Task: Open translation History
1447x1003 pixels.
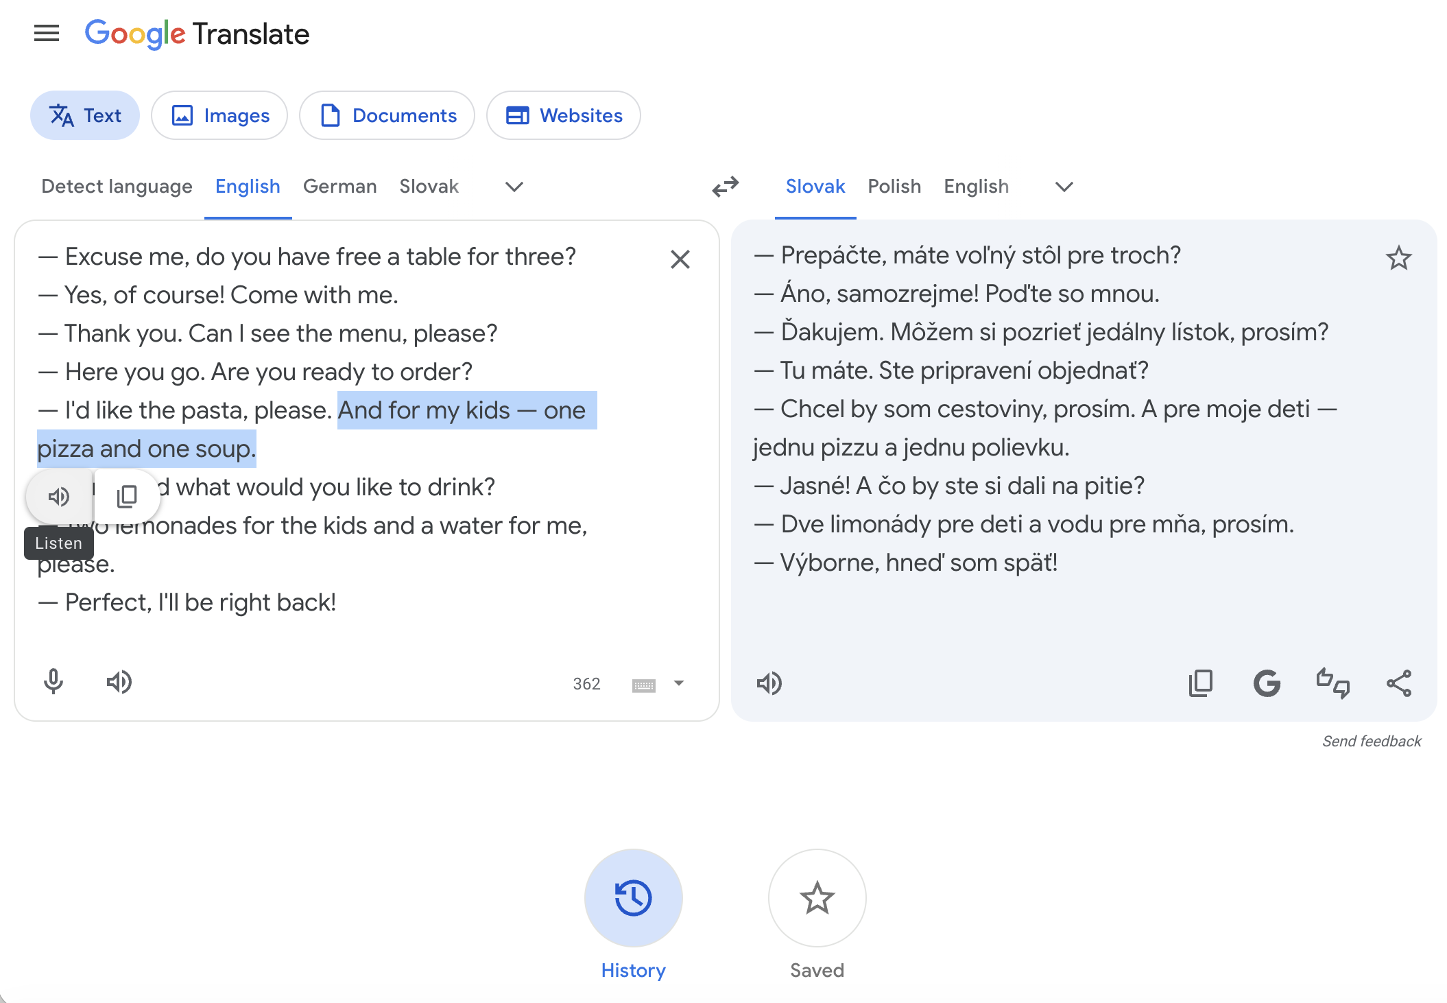Action: point(632,898)
